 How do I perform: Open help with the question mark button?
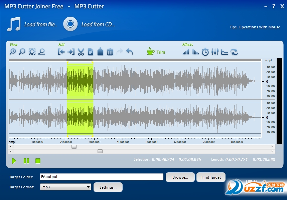coord(273,6)
